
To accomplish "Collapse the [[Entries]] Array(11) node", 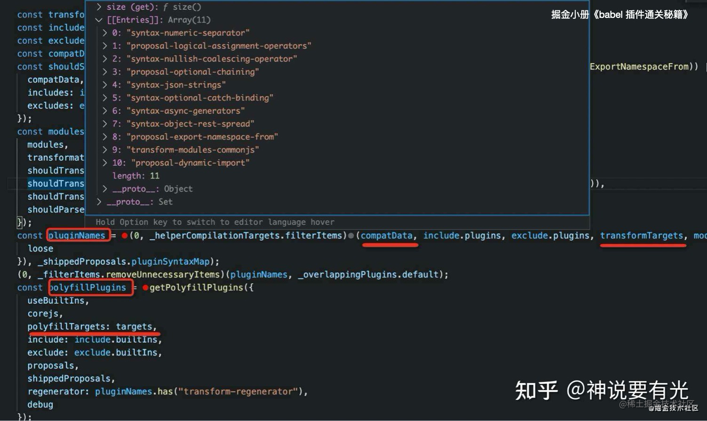I will tap(99, 20).
